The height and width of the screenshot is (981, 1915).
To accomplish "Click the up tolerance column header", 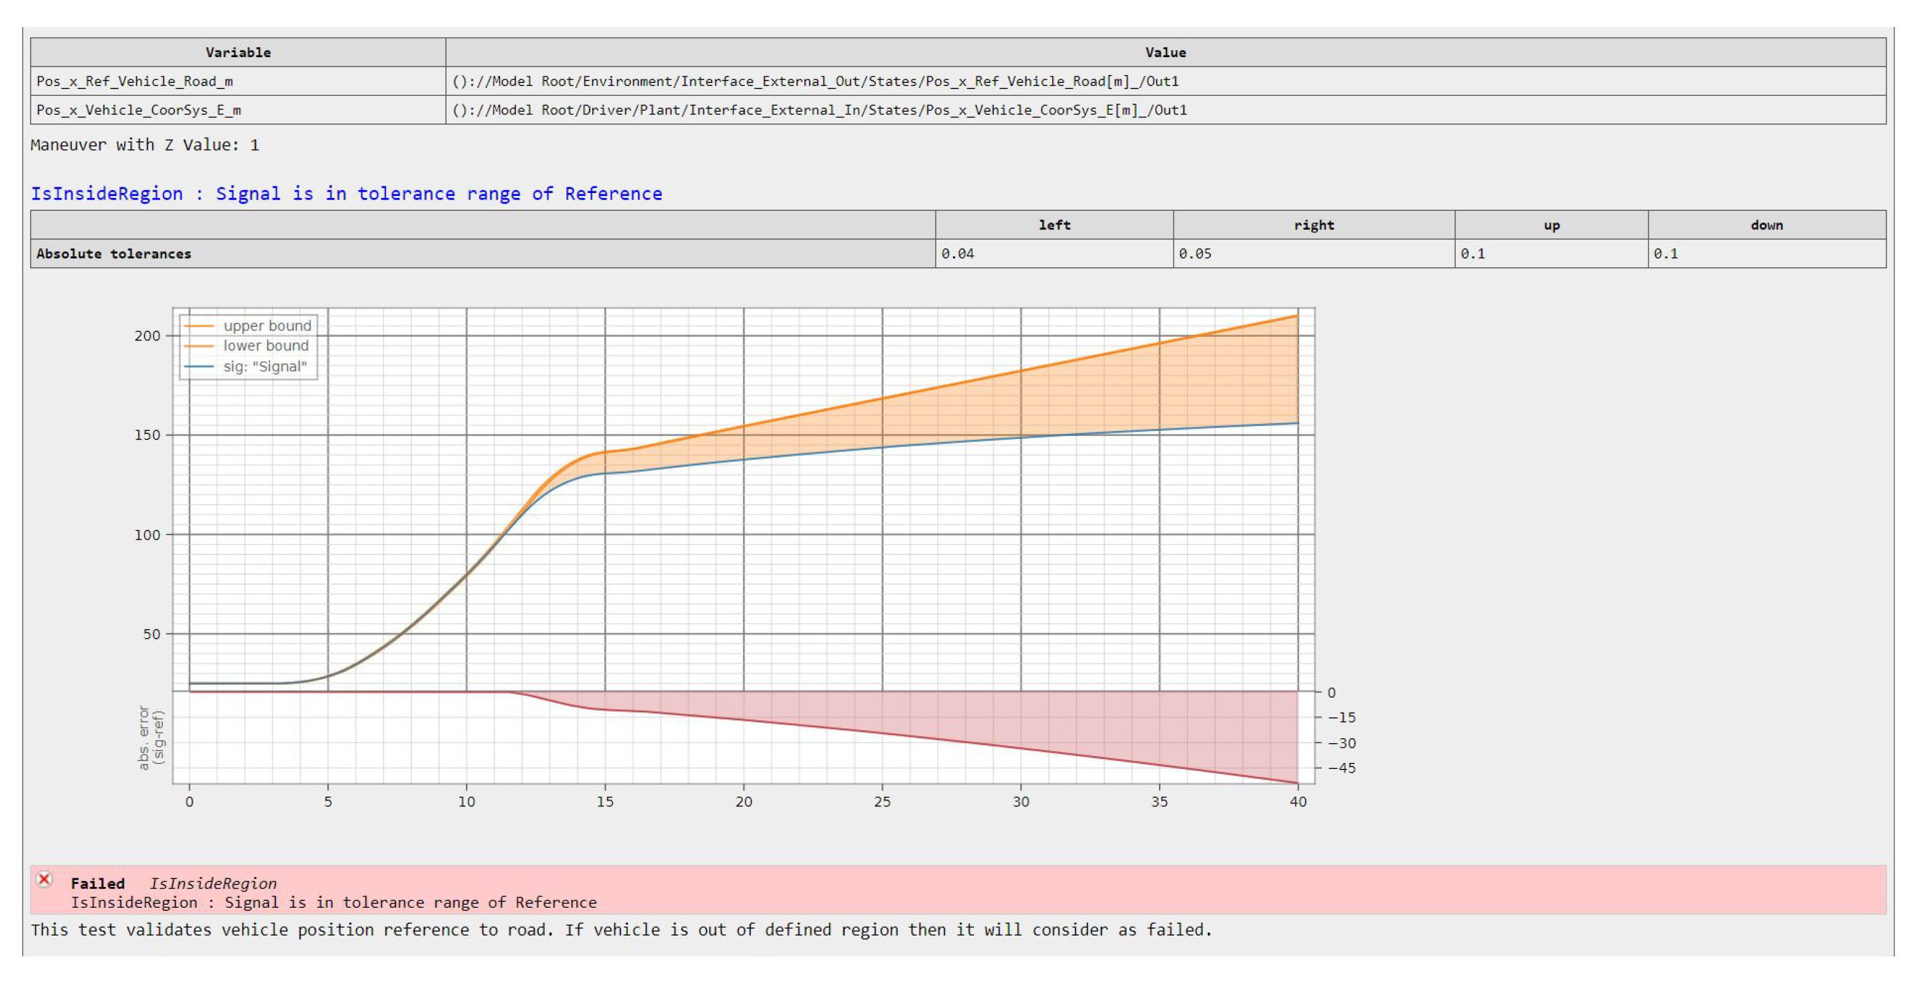I will [x=1551, y=226].
